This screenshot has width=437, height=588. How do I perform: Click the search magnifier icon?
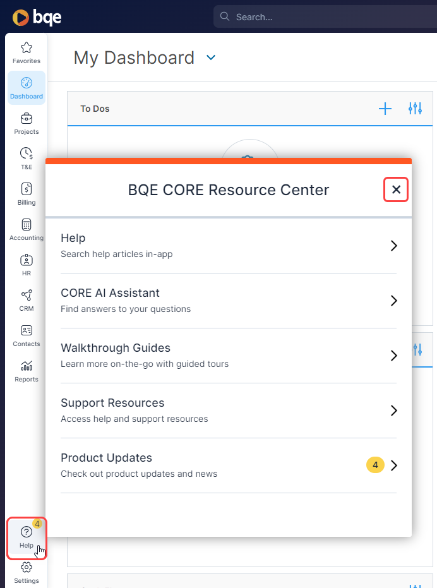click(x=225, y=16)
